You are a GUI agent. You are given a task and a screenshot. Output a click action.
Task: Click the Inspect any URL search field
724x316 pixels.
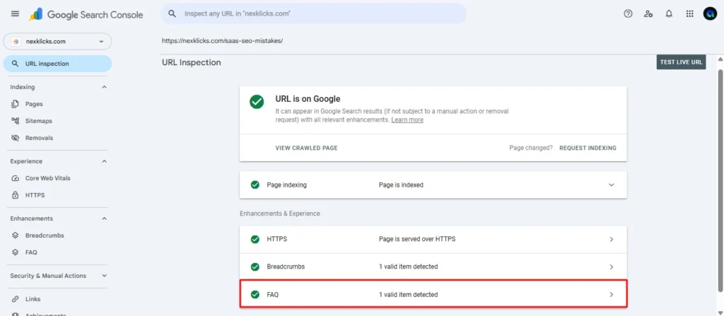[x=313, y=14]
